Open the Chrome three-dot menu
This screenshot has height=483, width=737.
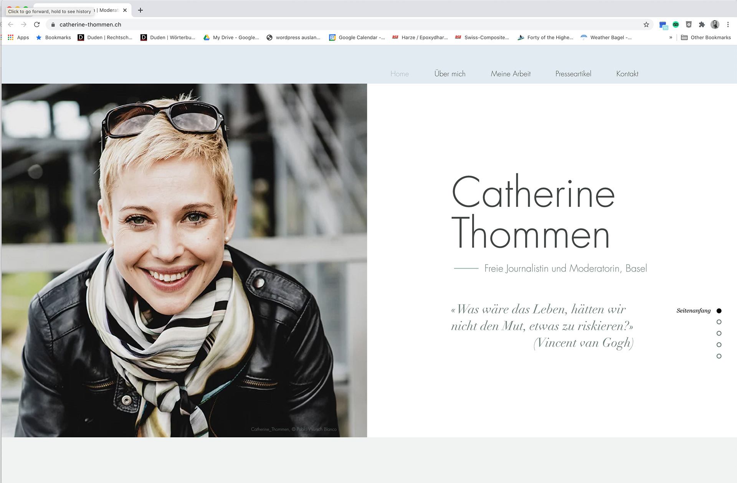728,25
